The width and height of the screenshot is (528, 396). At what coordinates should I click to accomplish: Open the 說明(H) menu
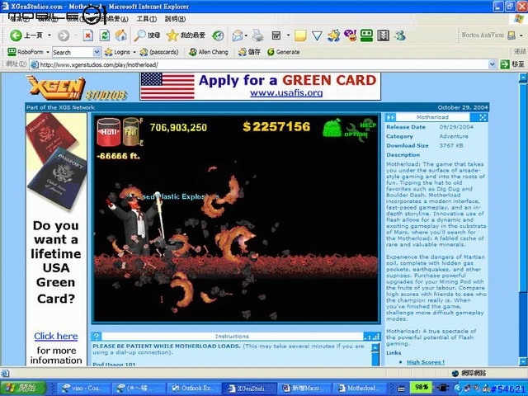(x=175, y=19)
